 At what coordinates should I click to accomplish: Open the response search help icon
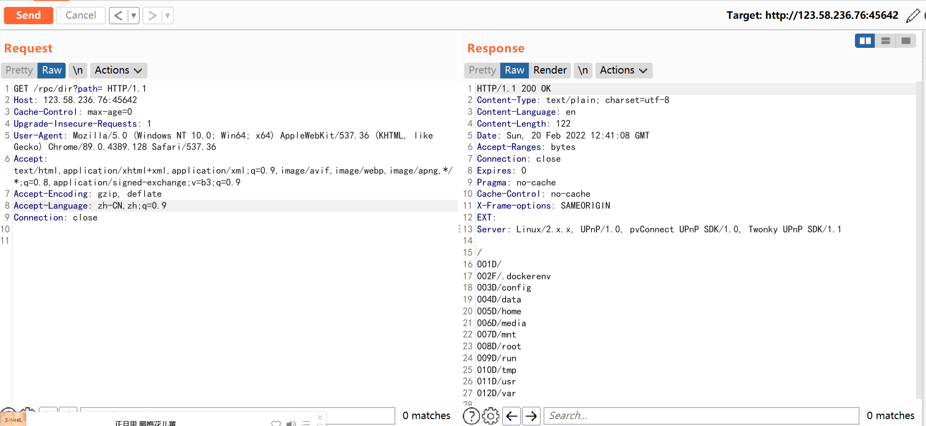[471, 416]
